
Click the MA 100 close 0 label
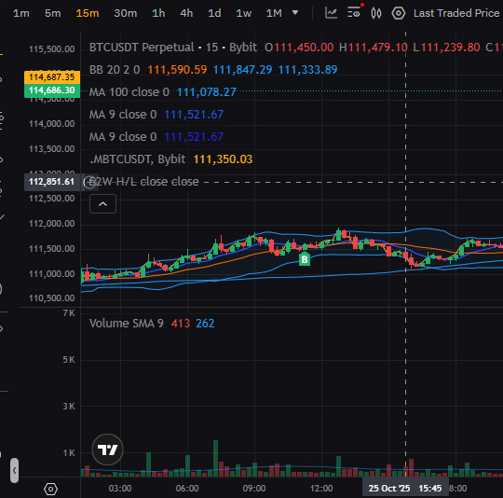point(129,92)
